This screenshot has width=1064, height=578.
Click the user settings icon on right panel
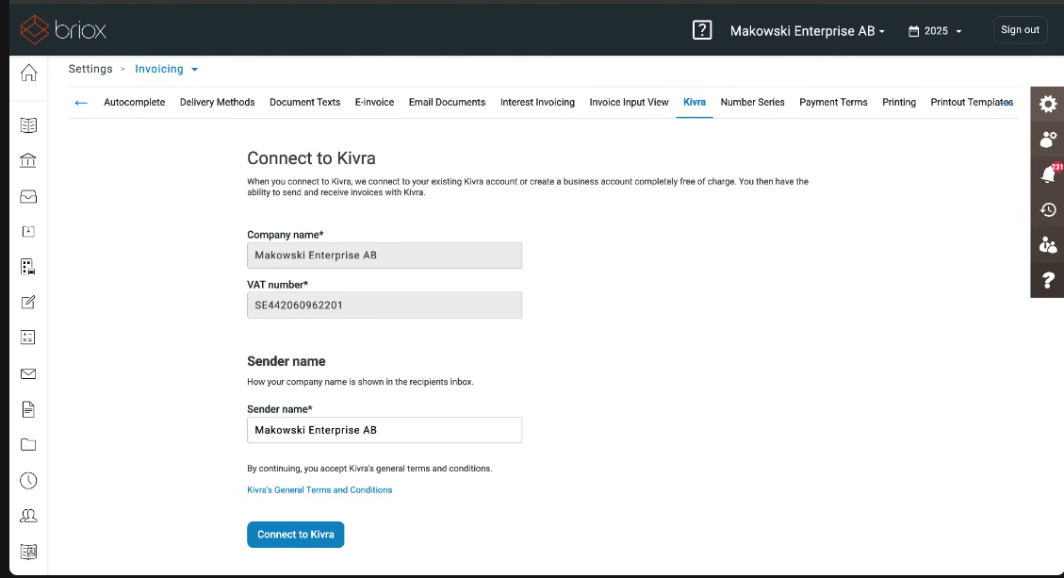(1048, 139)
